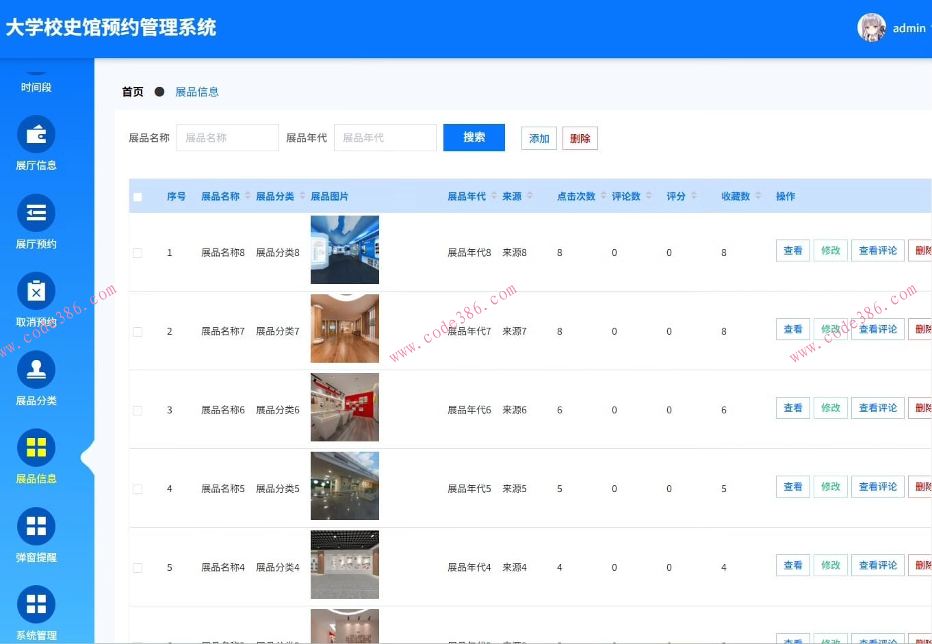Select the checkbox on the 展品名称6 row
The width and height of the screenshot is (932, 644).
(138, 410)
